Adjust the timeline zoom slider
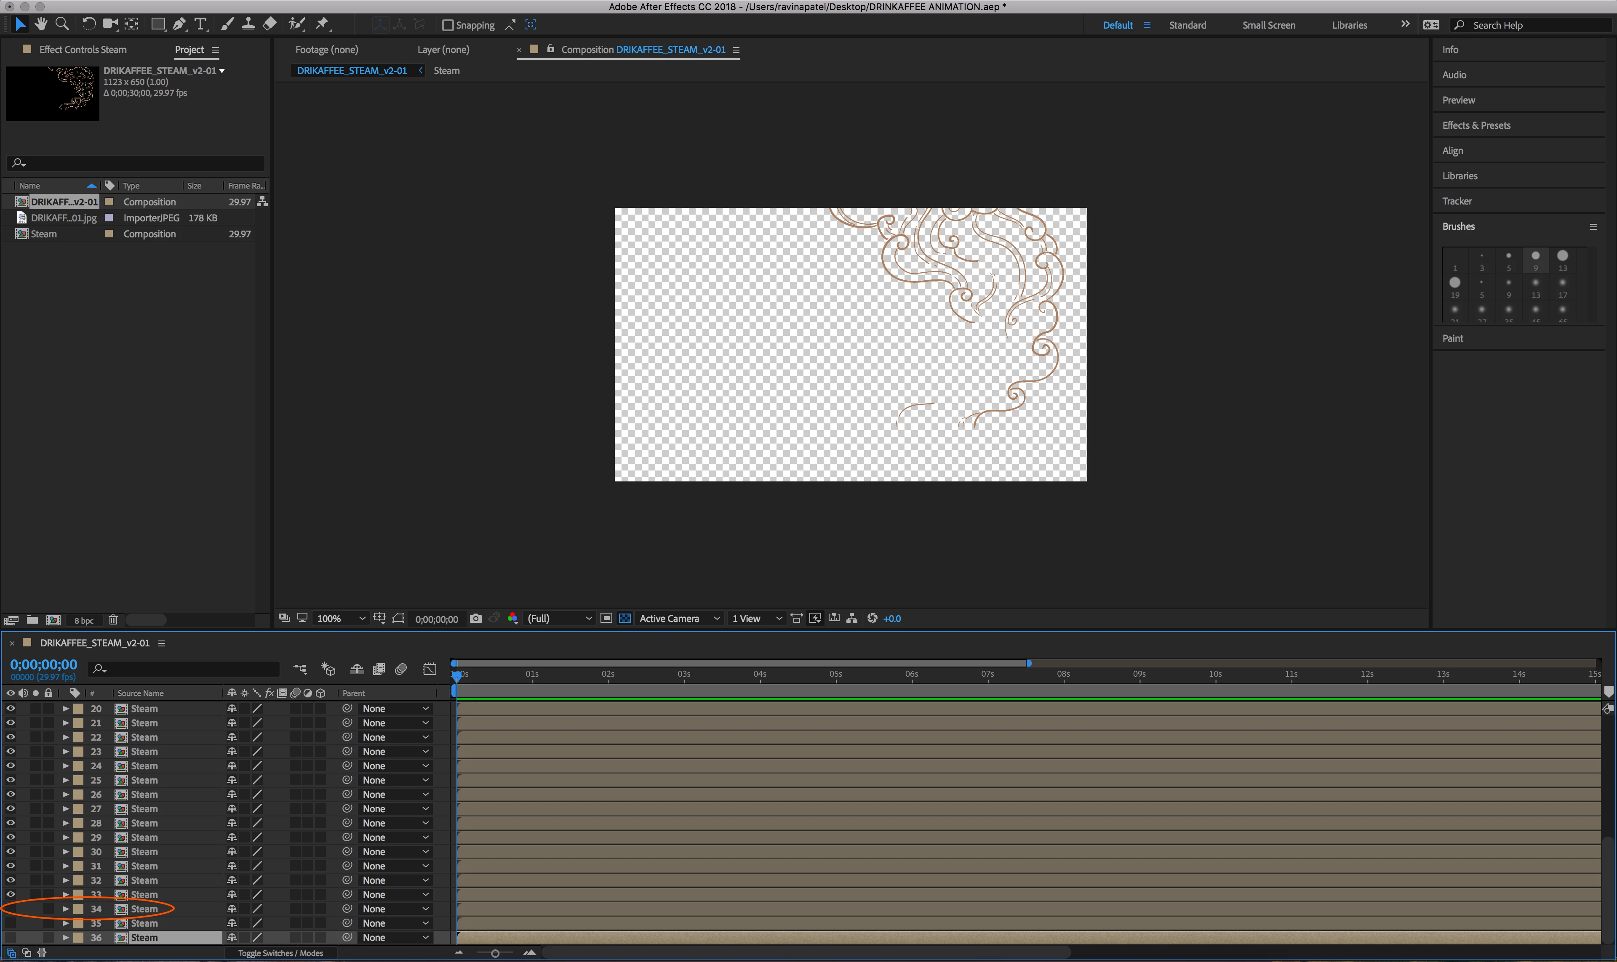 495,953
